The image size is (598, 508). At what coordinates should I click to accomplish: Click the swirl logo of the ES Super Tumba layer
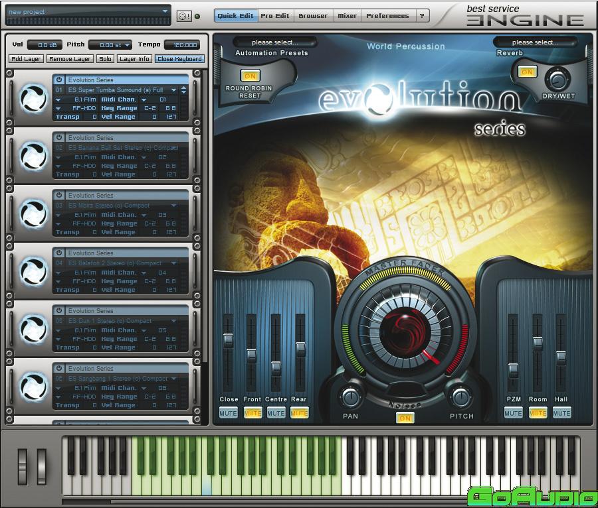click(34, 98)
